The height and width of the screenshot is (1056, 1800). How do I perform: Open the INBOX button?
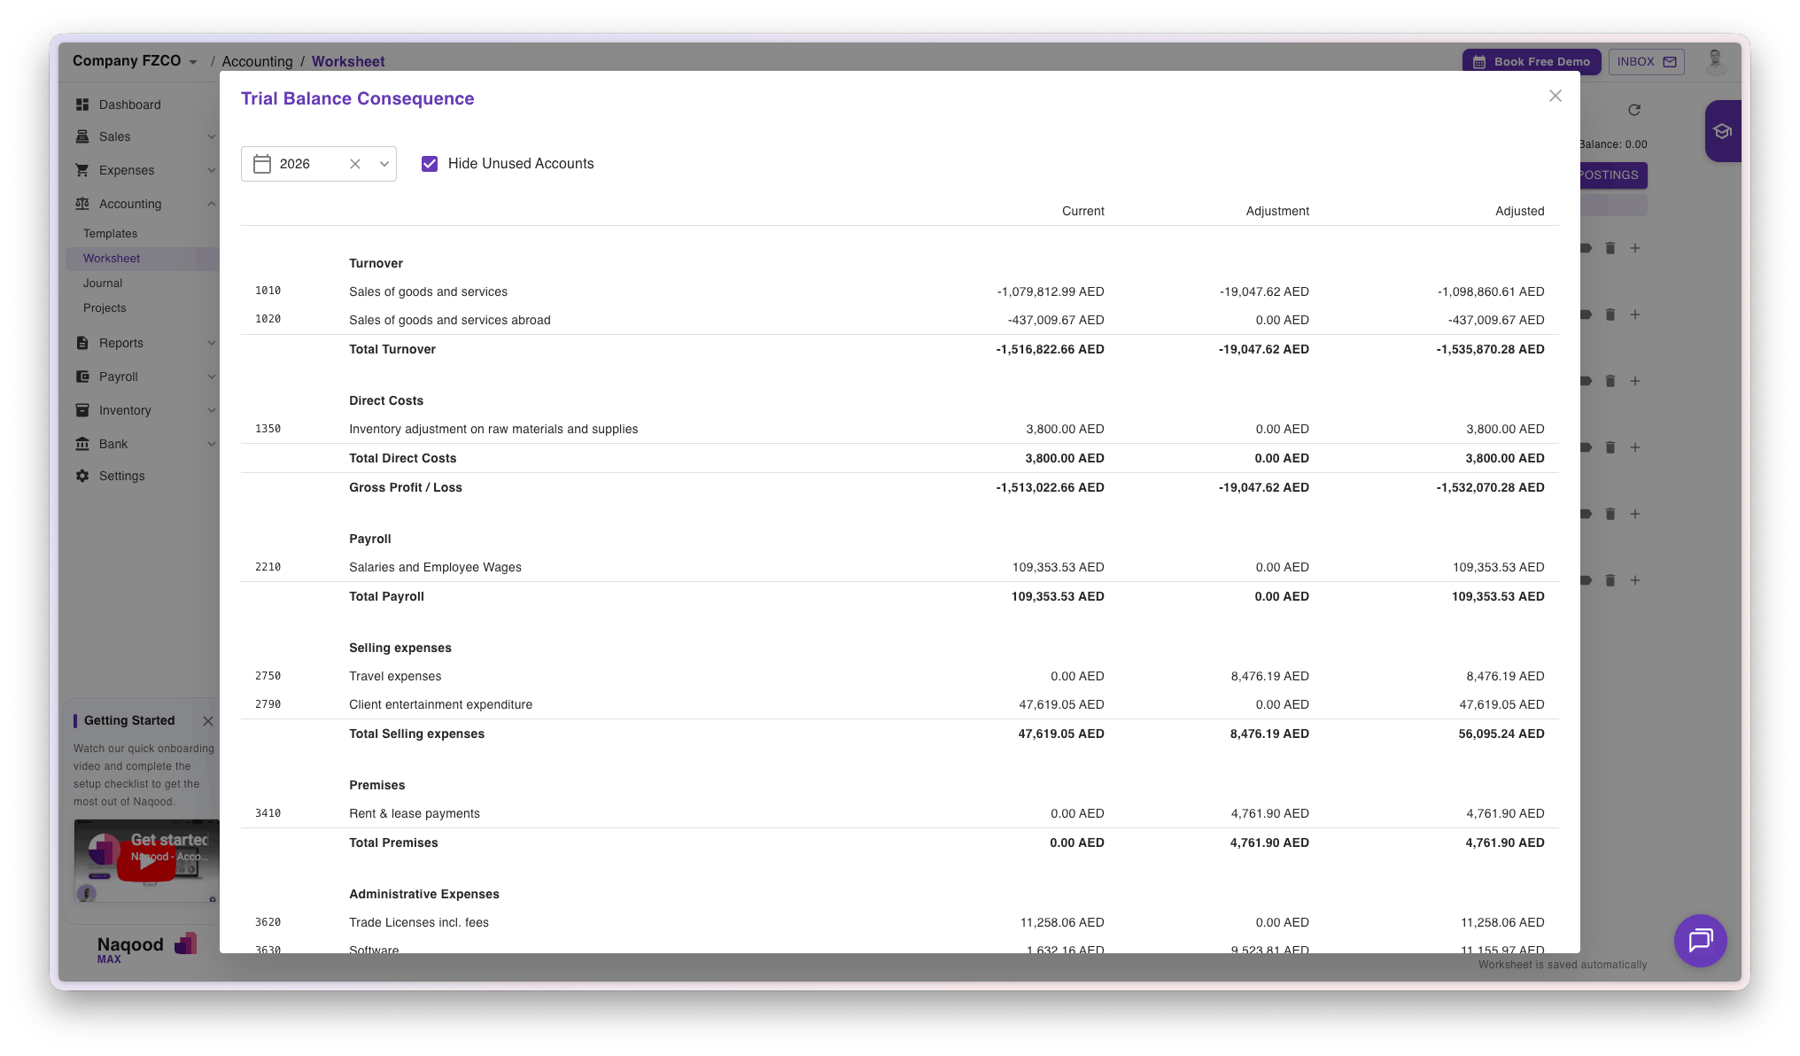1646,62
